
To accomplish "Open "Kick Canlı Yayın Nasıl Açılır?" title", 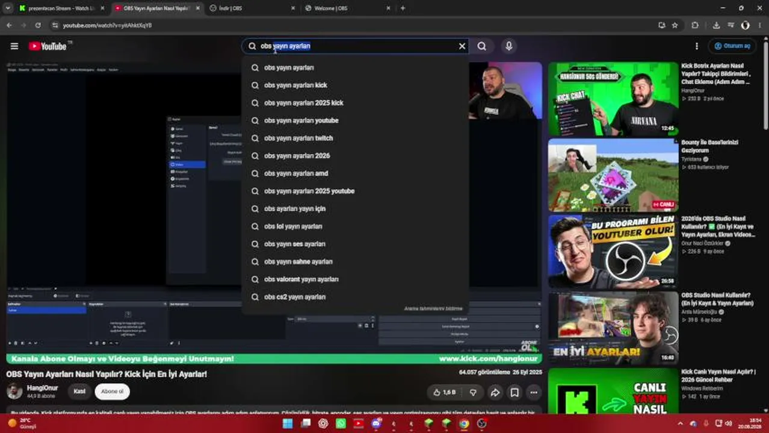I will (718, 376).
